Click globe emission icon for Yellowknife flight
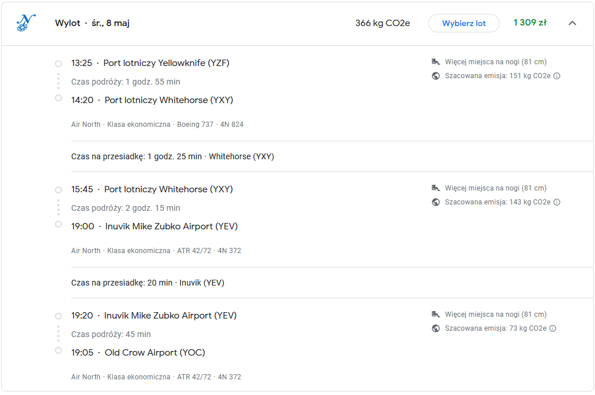 click(x=436, y=76)
